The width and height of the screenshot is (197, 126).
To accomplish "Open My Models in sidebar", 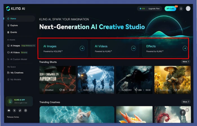I will point(14,80).
